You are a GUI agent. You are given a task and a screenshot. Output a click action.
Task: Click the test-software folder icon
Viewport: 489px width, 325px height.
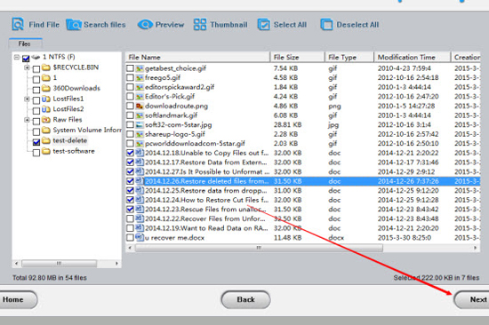tap(46, 151)
